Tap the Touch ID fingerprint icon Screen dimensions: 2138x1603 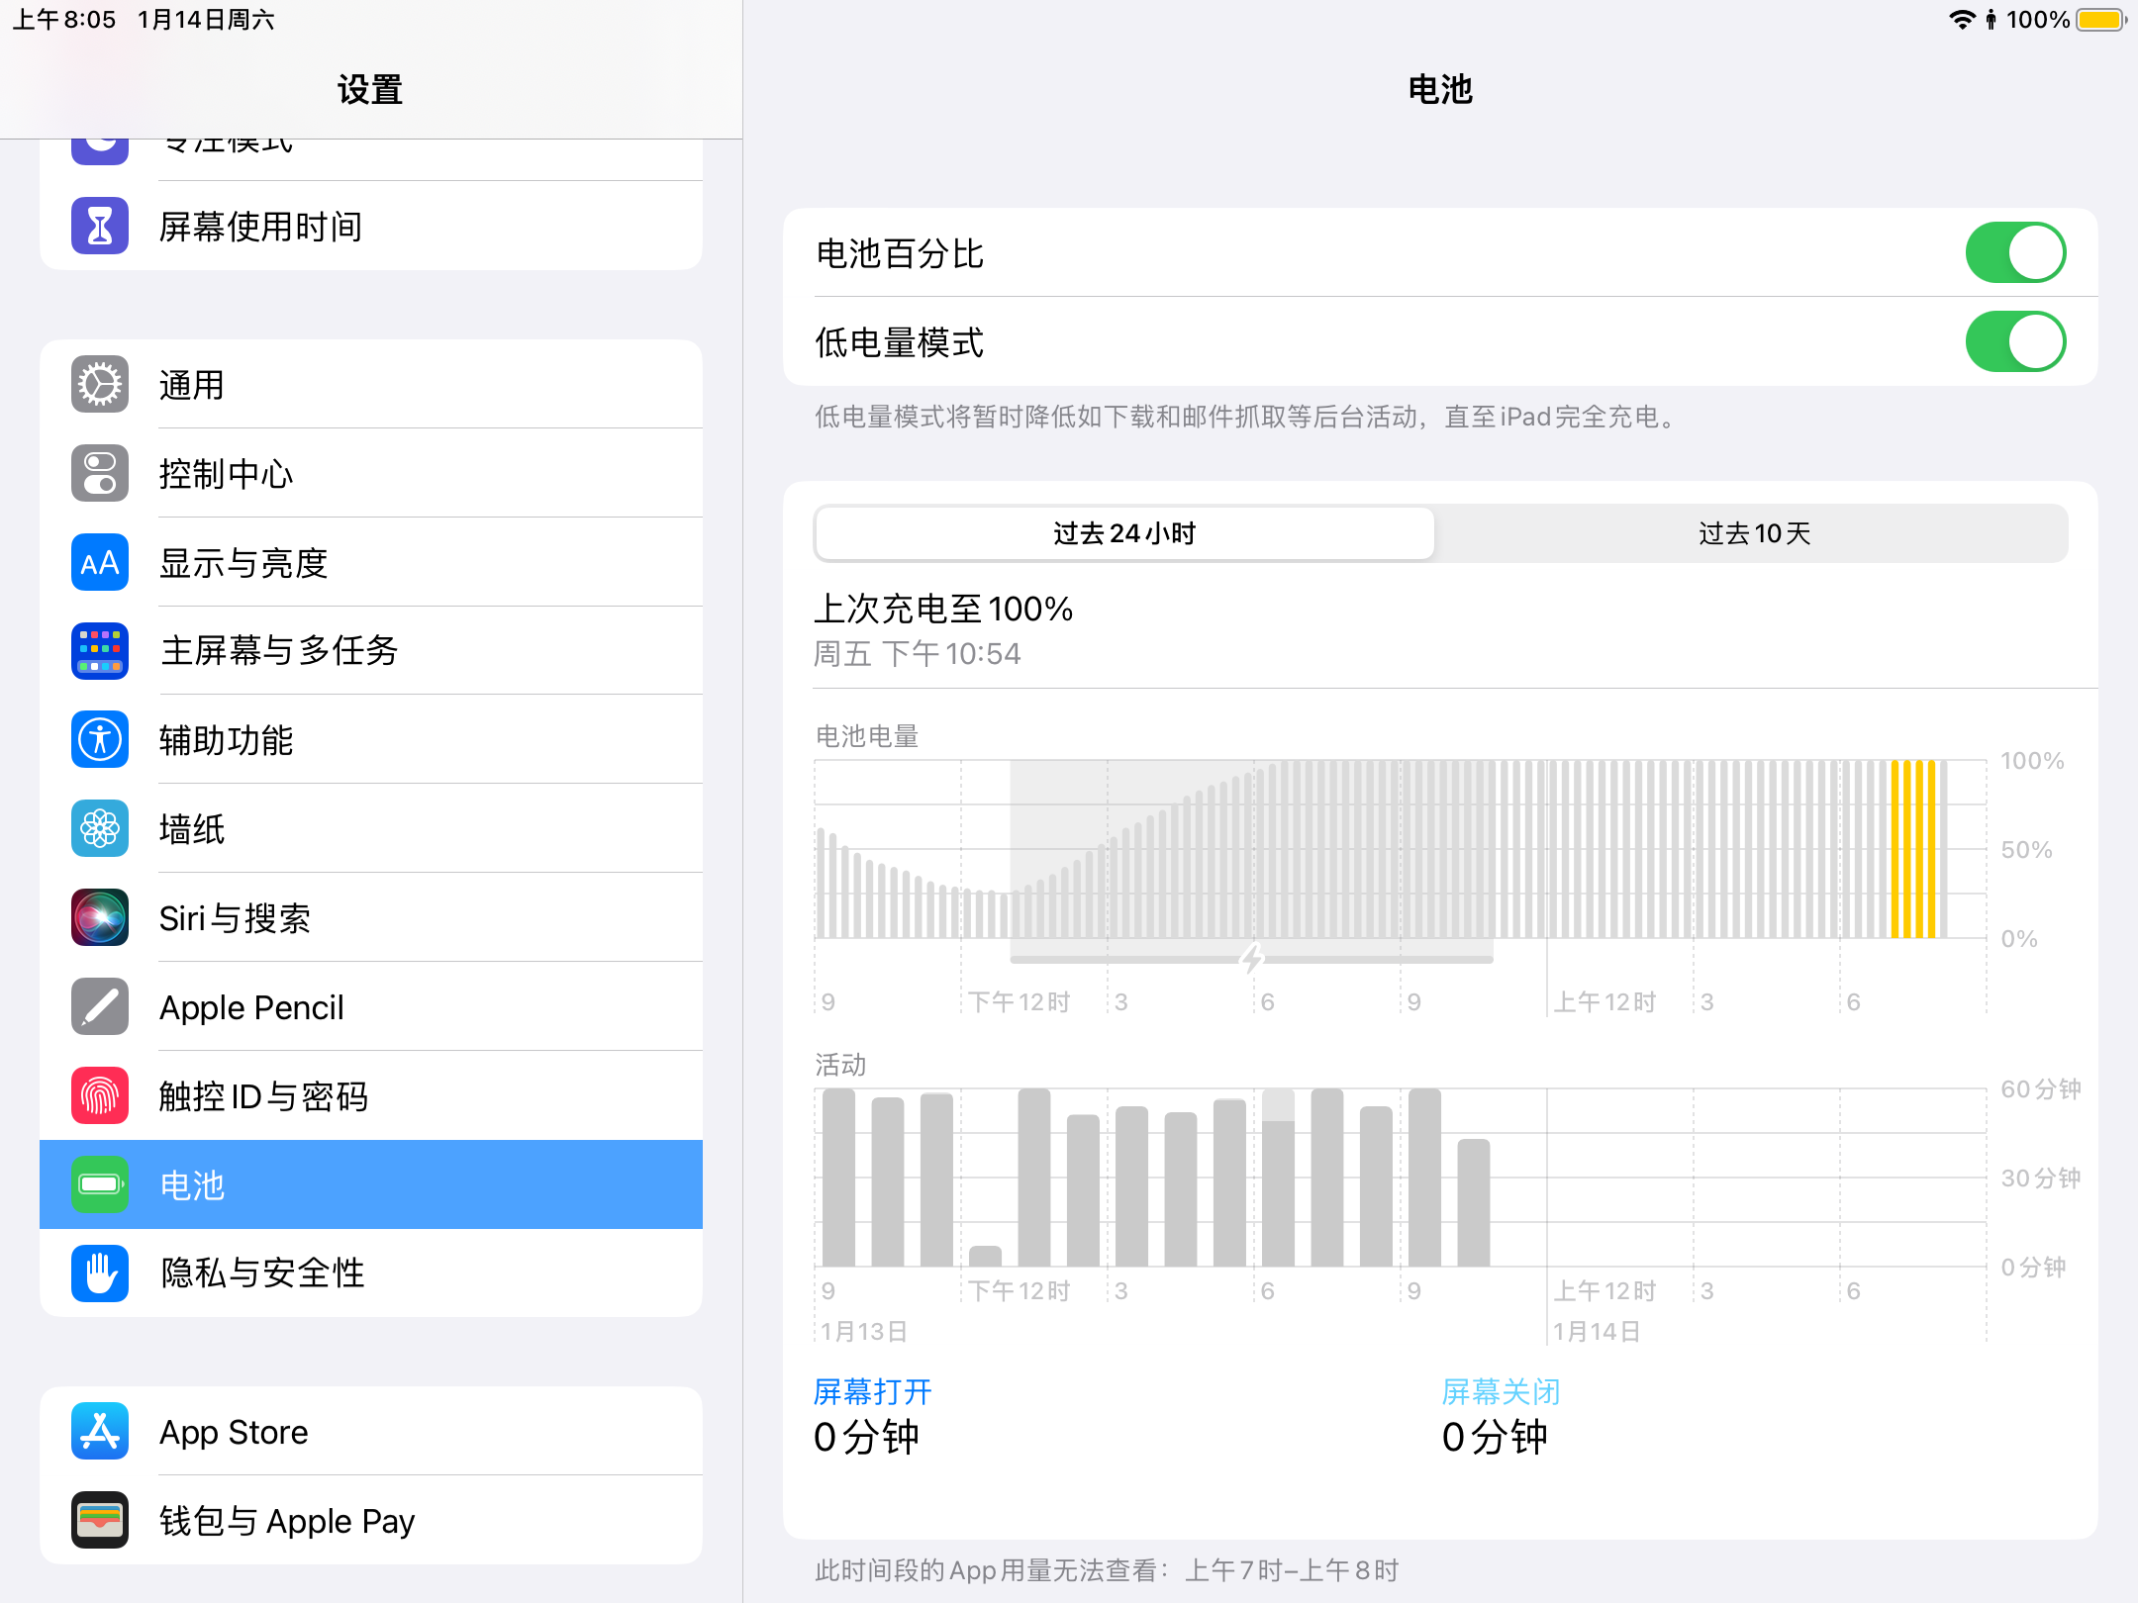coord(100,1095)
